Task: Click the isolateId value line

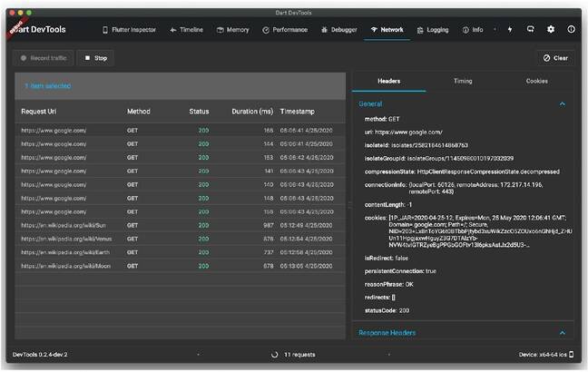Action: [416, 145]
